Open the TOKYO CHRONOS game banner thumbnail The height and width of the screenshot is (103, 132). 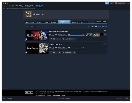37,48
